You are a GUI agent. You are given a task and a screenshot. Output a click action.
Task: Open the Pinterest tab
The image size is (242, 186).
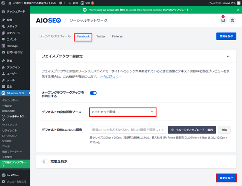click(118, 36)
